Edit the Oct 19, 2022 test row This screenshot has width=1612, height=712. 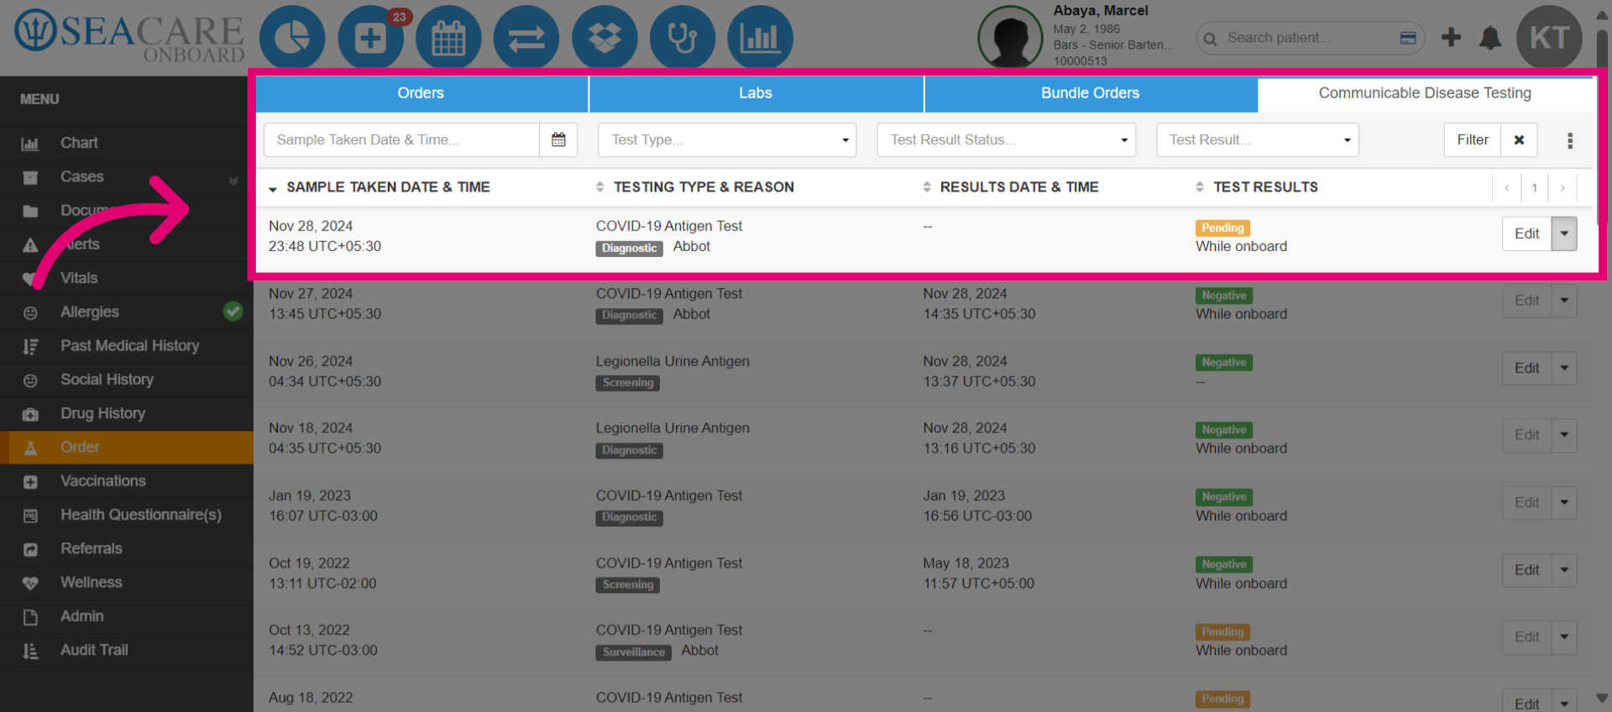coord(1526,570)
